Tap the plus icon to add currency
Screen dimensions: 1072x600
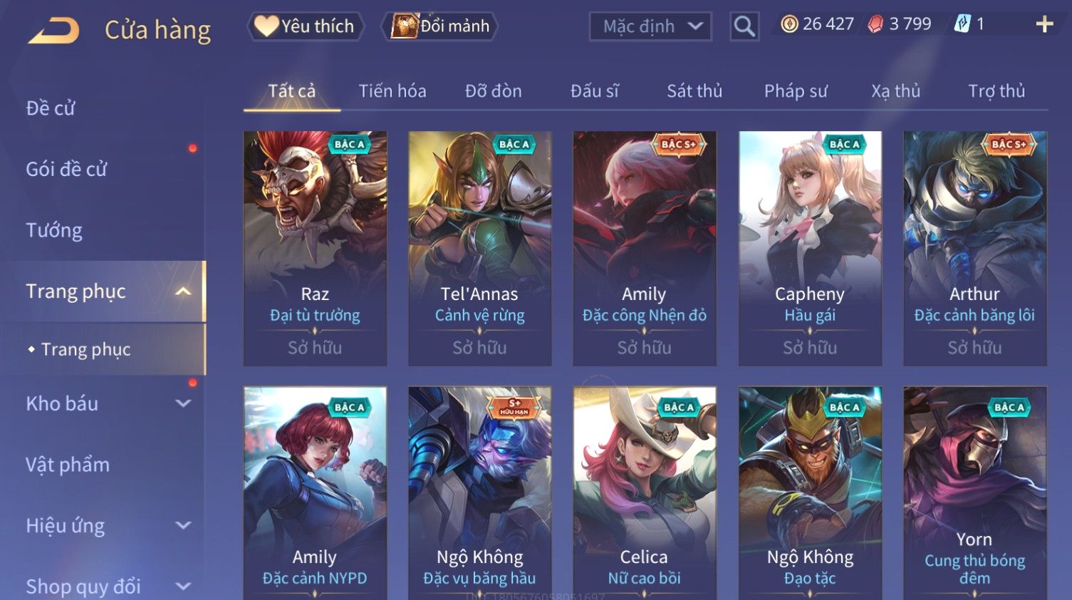pyautogui.click(x=1044, y=24)
